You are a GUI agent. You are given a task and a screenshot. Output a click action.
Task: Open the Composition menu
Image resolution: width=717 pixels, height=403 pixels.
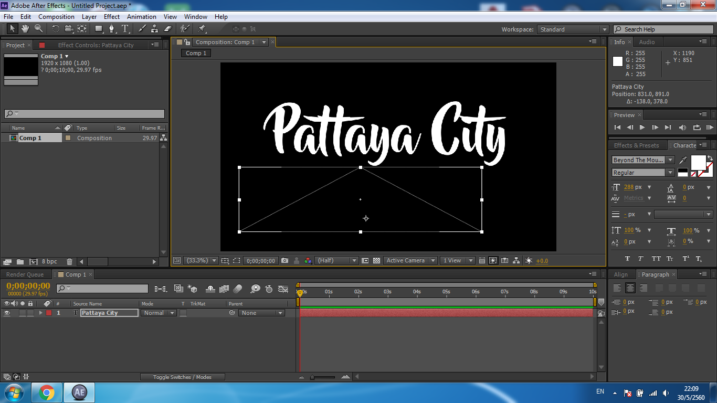tap(56, 17)
